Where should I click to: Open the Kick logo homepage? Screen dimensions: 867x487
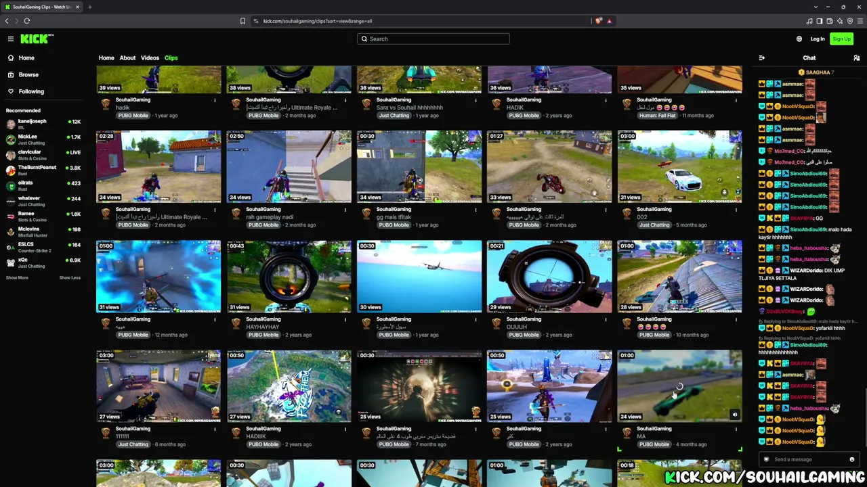tap(37, 39)
